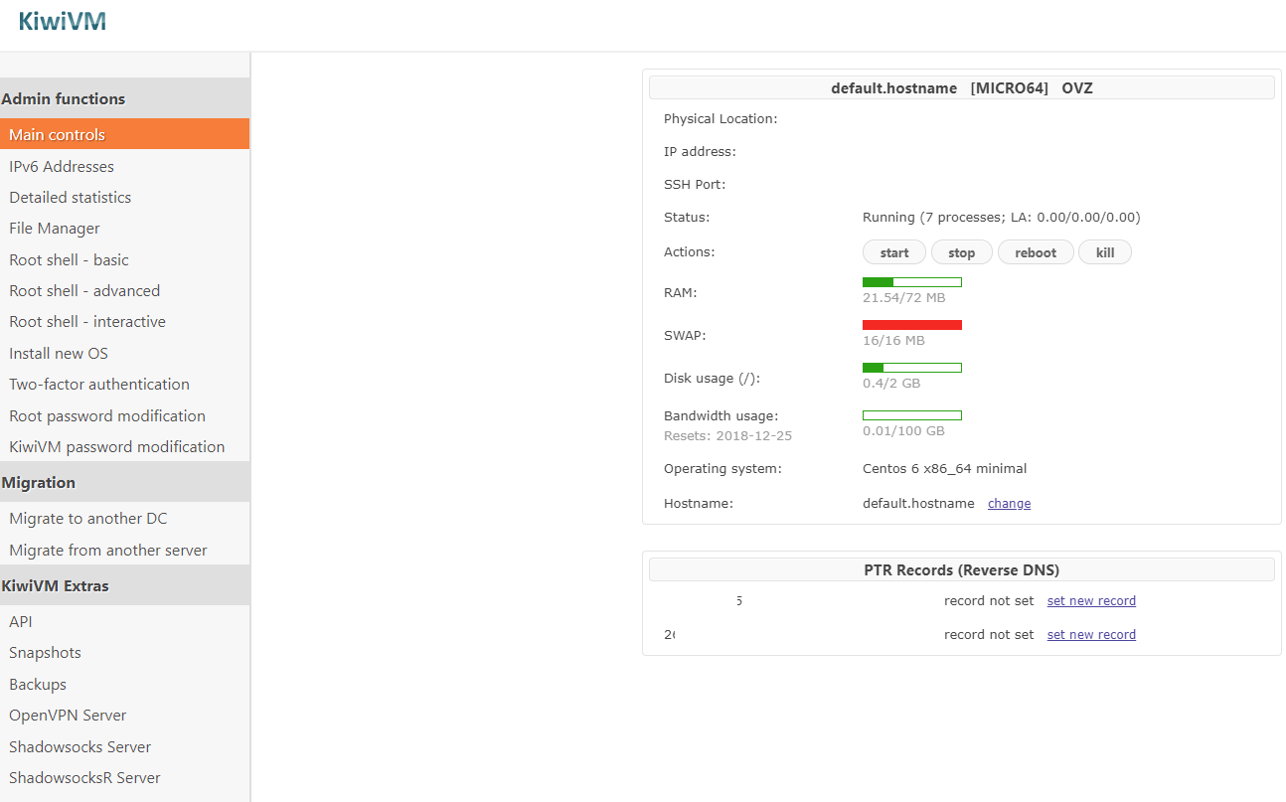The width and height of the screenshot is (1286, 802).
Task: Click the Admin functions section header
Action: click(x=124, y=98)
